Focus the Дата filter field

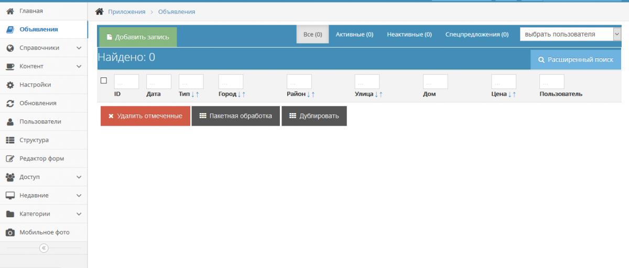coord(159,82)
